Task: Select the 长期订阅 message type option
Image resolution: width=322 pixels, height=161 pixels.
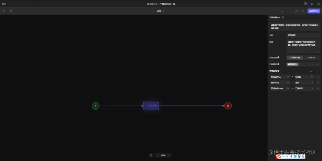Action: (x=311, y=58)
